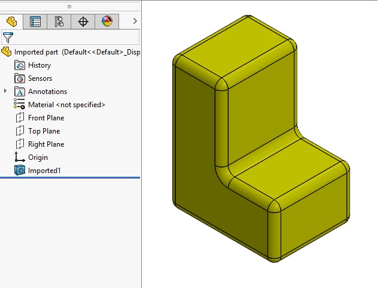Click the History folder icon
Screen dimensions: 386x288
pyautogui.click(x=20, y=65)
